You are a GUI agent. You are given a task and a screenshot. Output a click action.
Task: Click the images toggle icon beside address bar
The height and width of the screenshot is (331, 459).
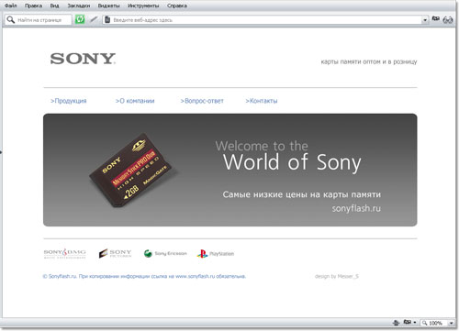click(x=436, y=19)
